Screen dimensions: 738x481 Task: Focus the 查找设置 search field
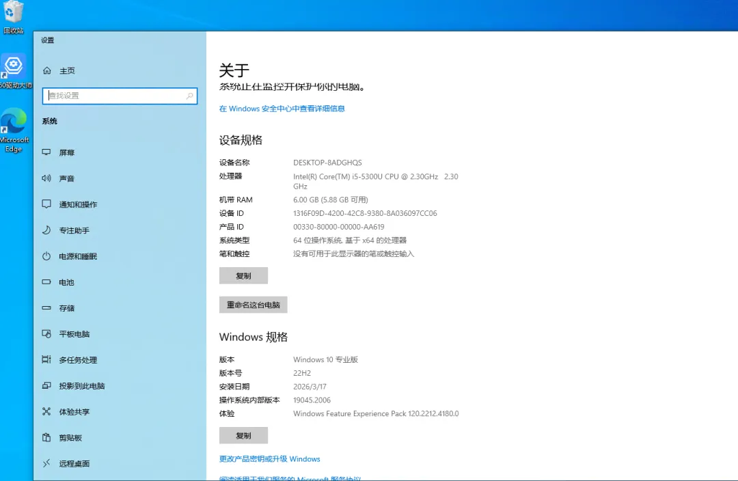pyautogui.click(x=120, y=96)
